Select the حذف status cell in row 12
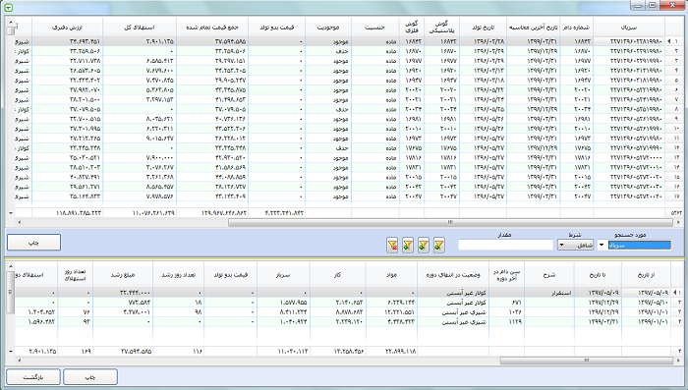 coord(328,147)
